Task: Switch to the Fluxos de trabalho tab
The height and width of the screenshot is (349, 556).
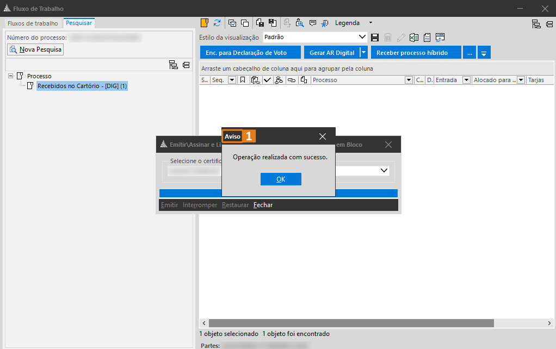Action: 33,23
